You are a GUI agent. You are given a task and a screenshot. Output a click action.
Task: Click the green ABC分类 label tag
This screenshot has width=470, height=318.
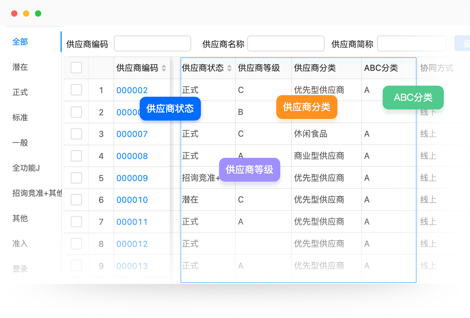click(413, 98)
